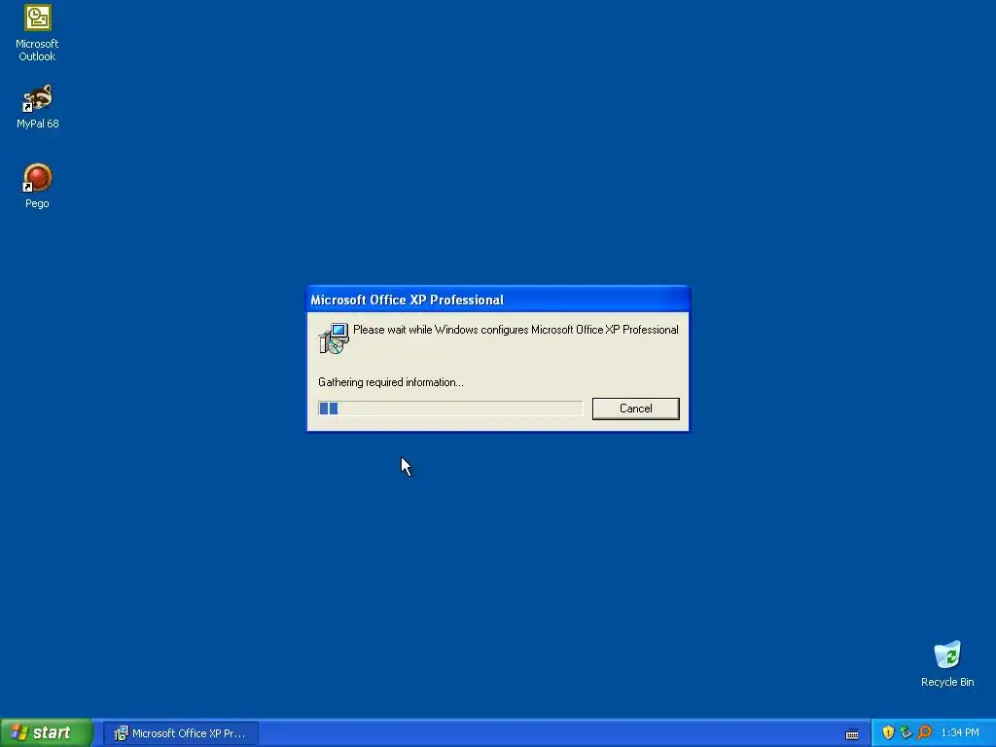The image size is (996, 747).
Task: Select the Recycle Bin icon
Action: coord(947,664)
